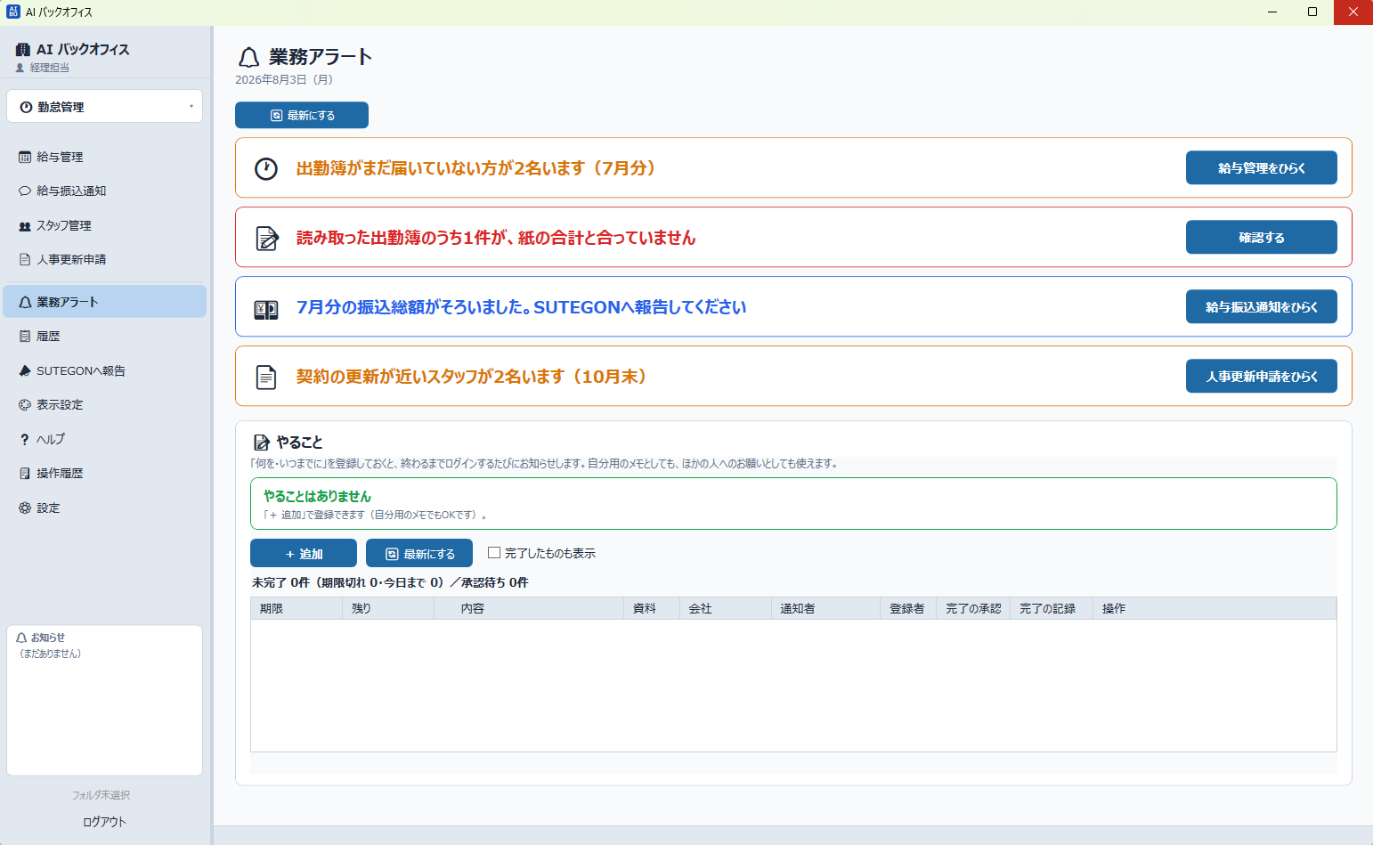Click the 期限 column header
The height and width of the screenshot is (845, 1373).
click(297, 608)
